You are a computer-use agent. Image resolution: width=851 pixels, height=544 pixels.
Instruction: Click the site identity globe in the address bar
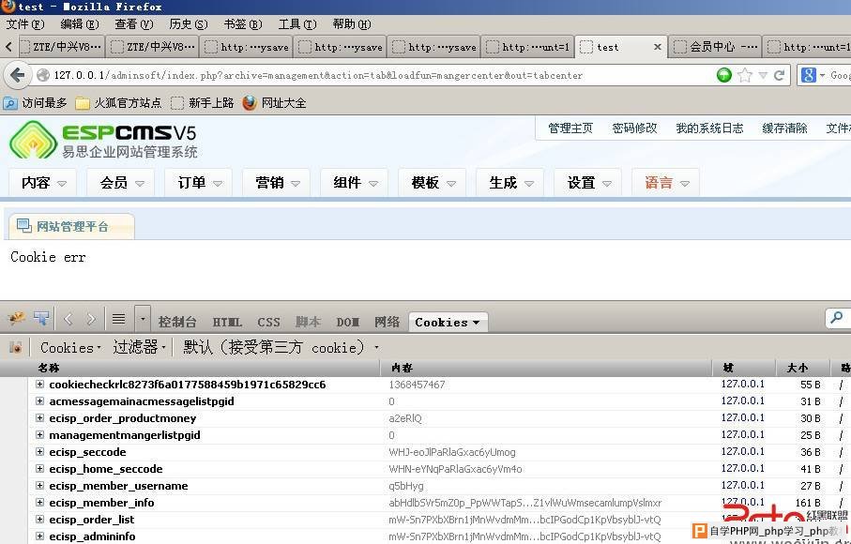[x=43, y=75]
